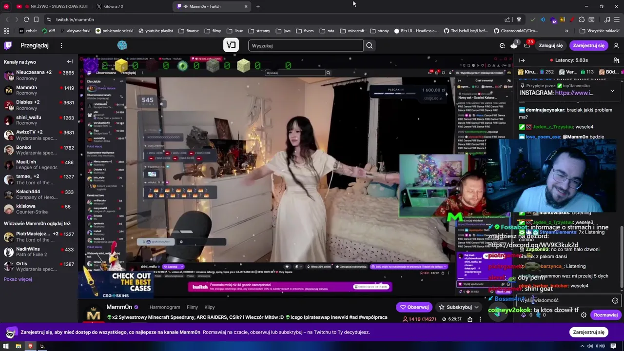Open the Windows Start button
Viewport: 624px width, 351px height.
pyautogui.click(x=6, y=346)
